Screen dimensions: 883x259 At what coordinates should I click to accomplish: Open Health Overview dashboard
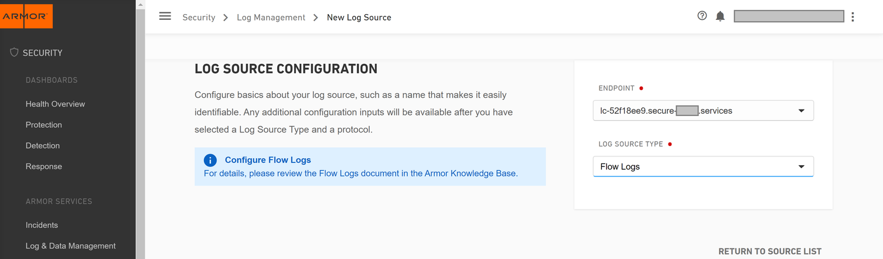point(55,104)
